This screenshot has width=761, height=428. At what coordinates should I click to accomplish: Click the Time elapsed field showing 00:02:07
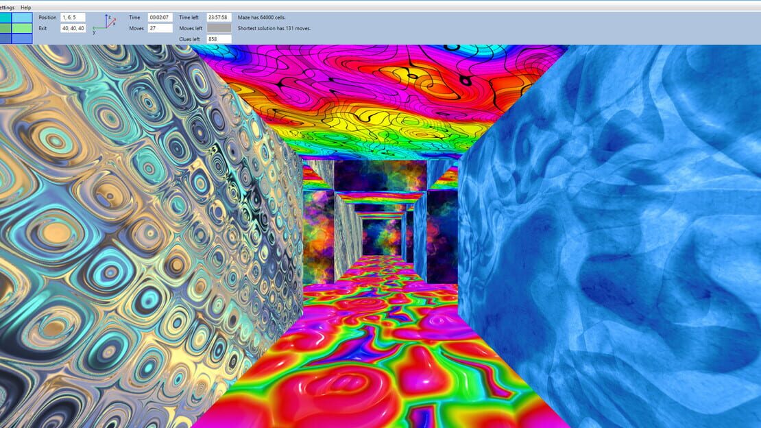click(160, 17)
